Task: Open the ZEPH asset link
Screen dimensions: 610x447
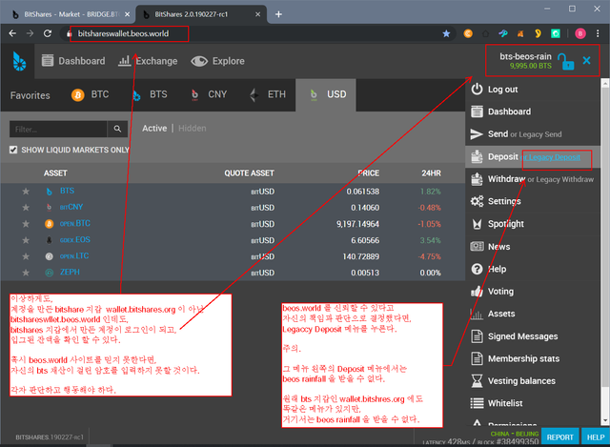Action: (x=70, y=272)
